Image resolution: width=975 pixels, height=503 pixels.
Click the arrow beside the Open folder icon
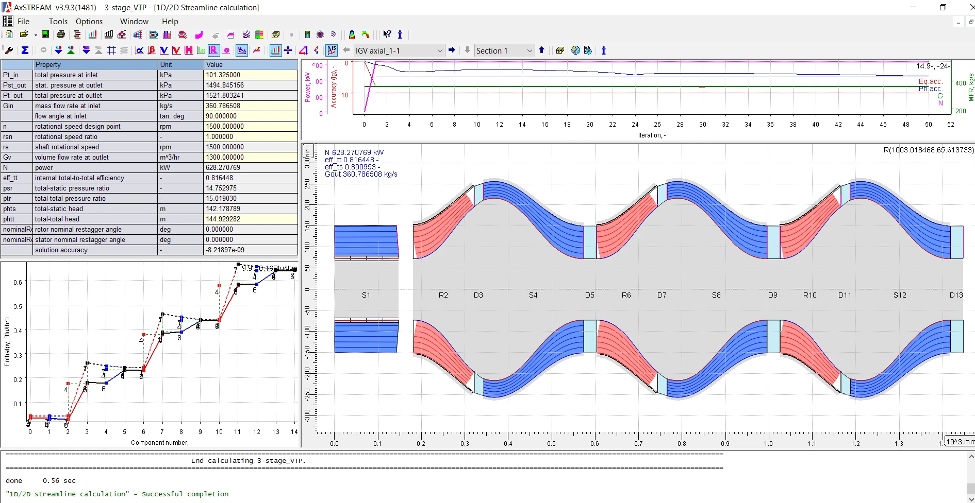click(36, 35)
